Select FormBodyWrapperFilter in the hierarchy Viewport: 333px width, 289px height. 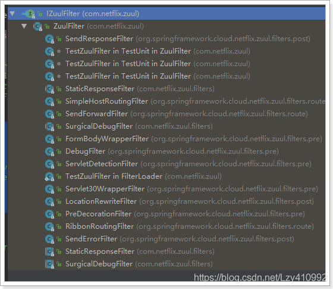click(x=194, y=139)
